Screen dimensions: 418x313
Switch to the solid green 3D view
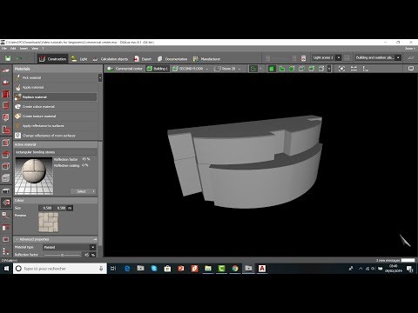(272, 69)
